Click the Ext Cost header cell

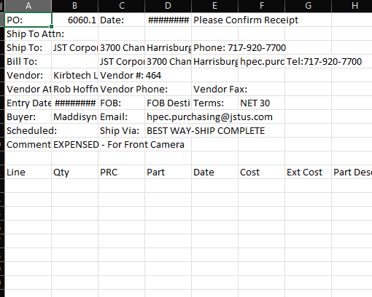coord(308,172)
